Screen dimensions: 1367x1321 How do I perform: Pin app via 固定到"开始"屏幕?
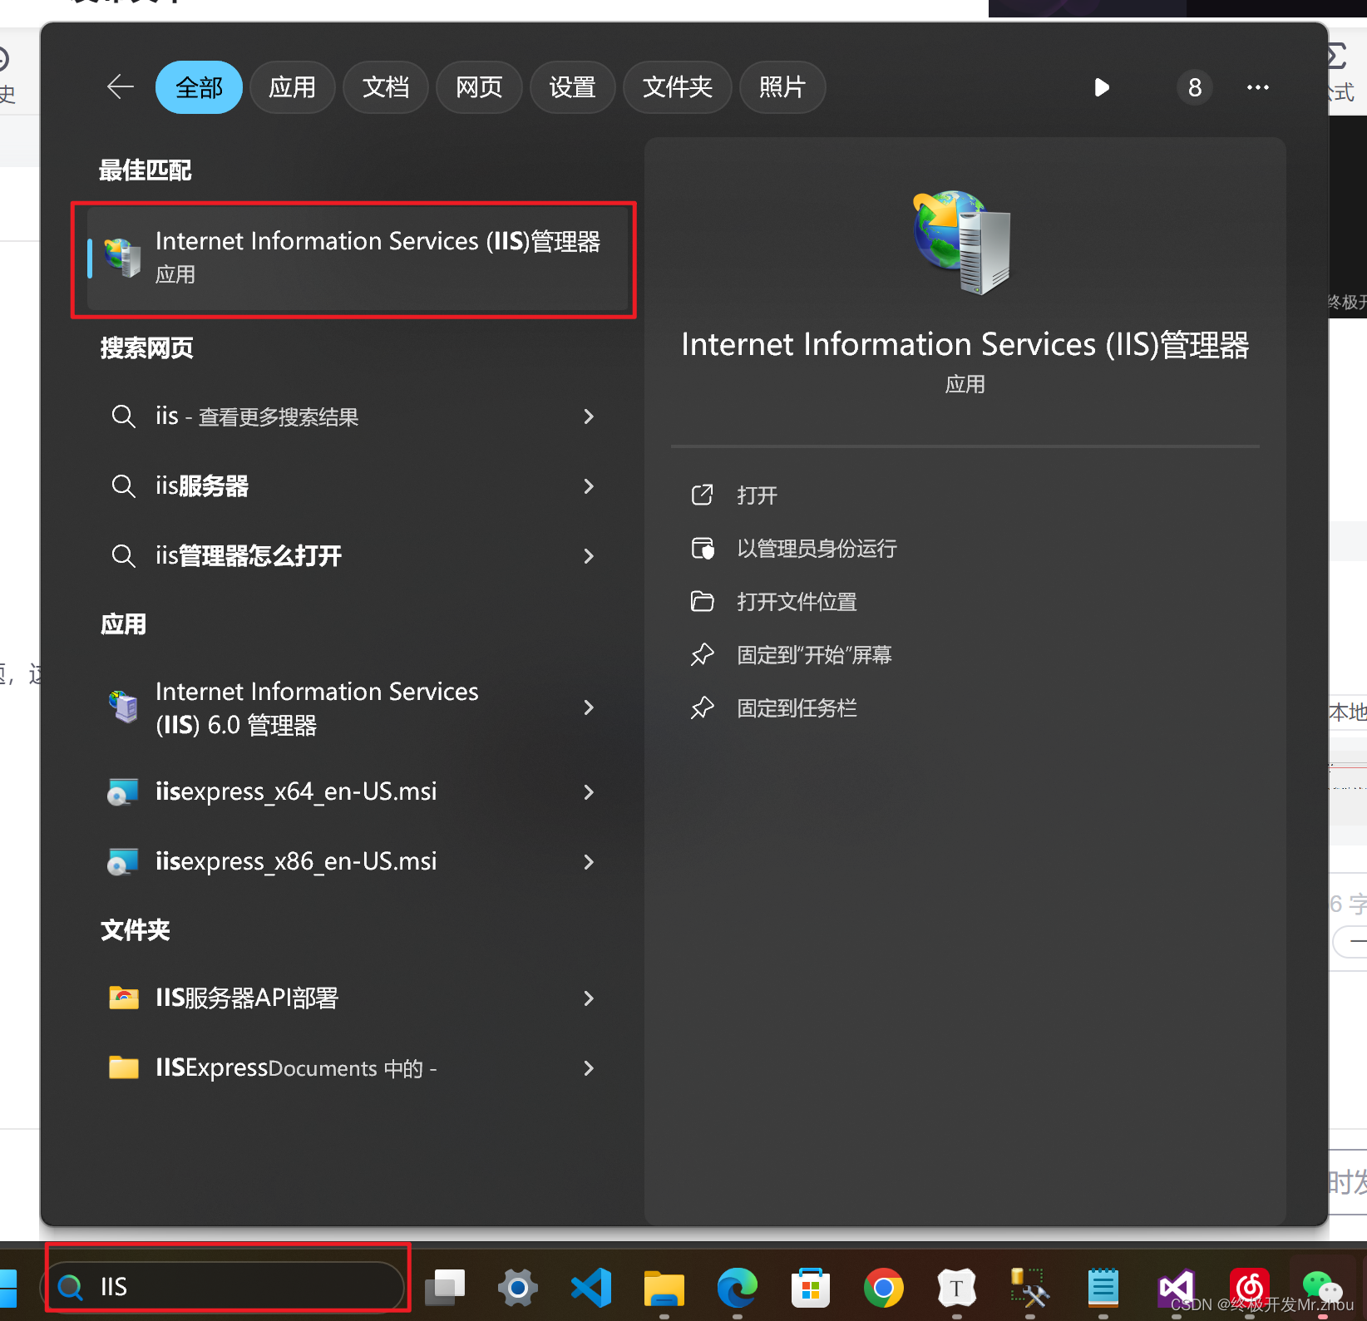pos(814,655)
